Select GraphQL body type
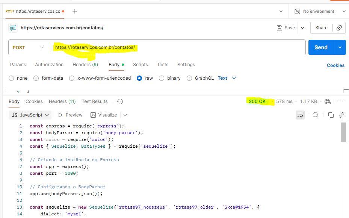The image size is (349, 218). 189,79
